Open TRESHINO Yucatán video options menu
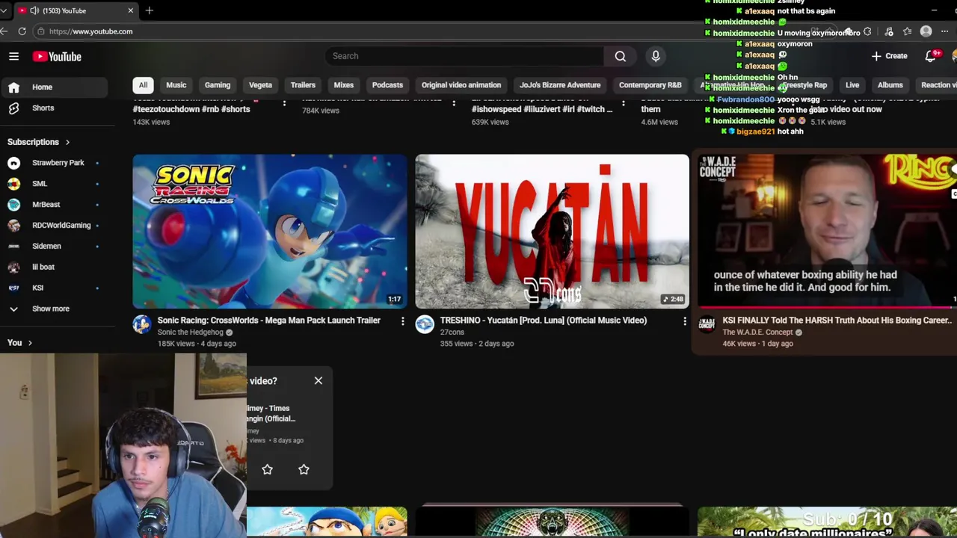 click(x=684, y=321)
